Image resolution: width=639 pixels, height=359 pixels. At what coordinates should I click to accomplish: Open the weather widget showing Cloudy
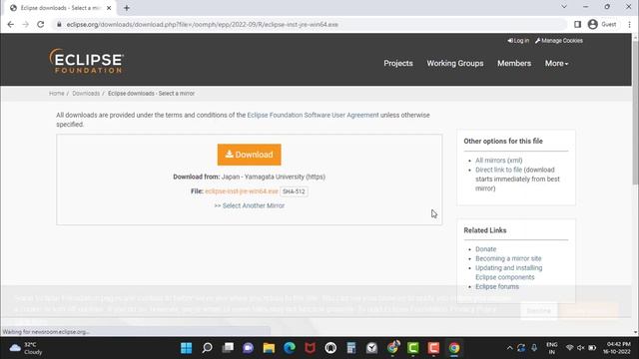pos(26,348)
